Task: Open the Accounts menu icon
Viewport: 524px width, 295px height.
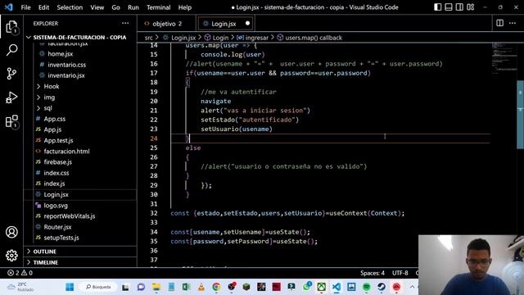Action: click(11, 232)
